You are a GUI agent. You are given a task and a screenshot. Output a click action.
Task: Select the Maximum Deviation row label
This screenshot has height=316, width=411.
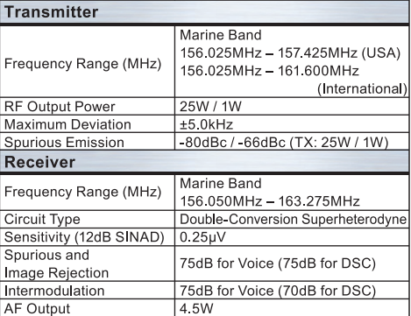pos(67,124)
